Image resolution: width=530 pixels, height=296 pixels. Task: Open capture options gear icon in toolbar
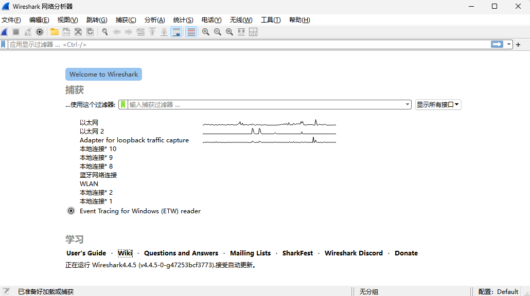pyautogui.click(x=40, y=32)
